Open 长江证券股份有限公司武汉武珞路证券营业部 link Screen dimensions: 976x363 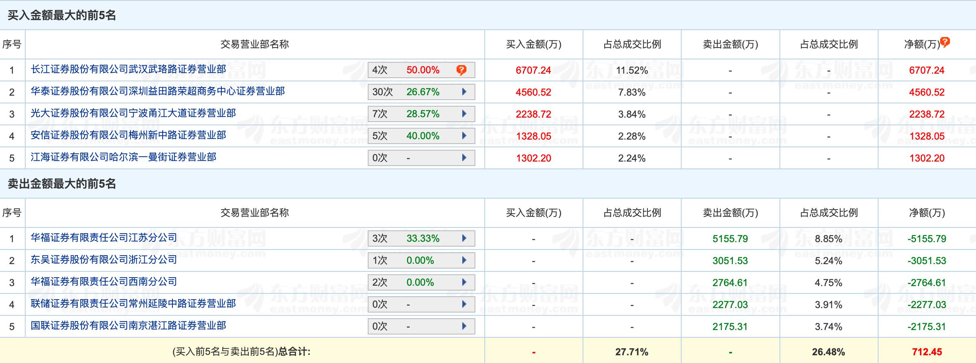coord(128,69)
